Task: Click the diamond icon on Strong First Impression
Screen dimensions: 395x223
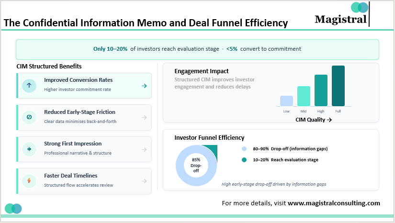Action: [x=29, y=149]
